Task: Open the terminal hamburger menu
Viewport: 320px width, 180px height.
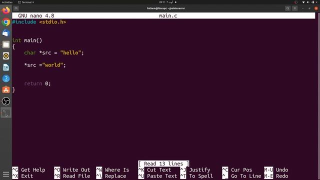Action: (294, 8)
